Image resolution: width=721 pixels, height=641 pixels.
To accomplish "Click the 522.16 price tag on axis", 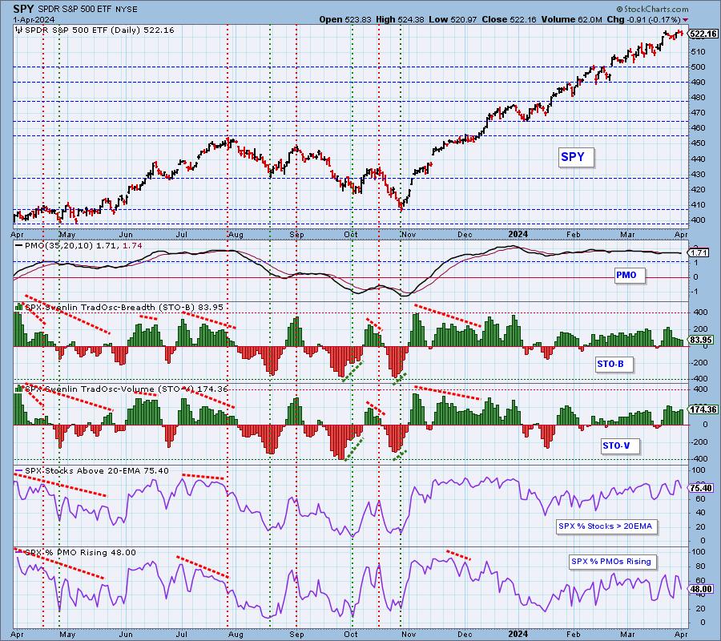I will (x=703, y=34).
